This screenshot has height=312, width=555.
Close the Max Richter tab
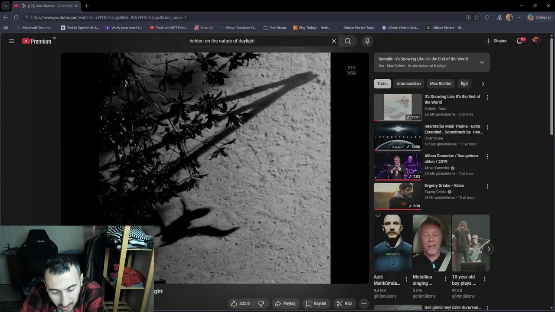pyautogui.click(x=76, y=6)
